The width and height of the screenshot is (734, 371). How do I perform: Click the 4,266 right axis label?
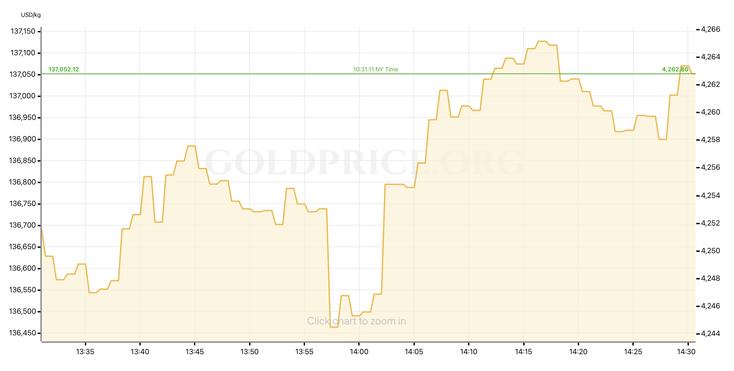click(710, 29)
